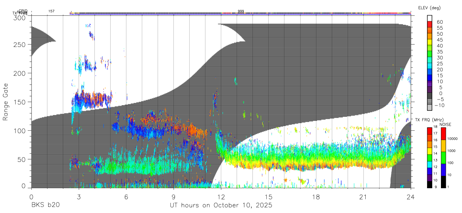Click the 'UT hours on October 10, 2025' caption
Viewport: 462px width, 213px height.
pyautogui.click(x=221, y=205)
